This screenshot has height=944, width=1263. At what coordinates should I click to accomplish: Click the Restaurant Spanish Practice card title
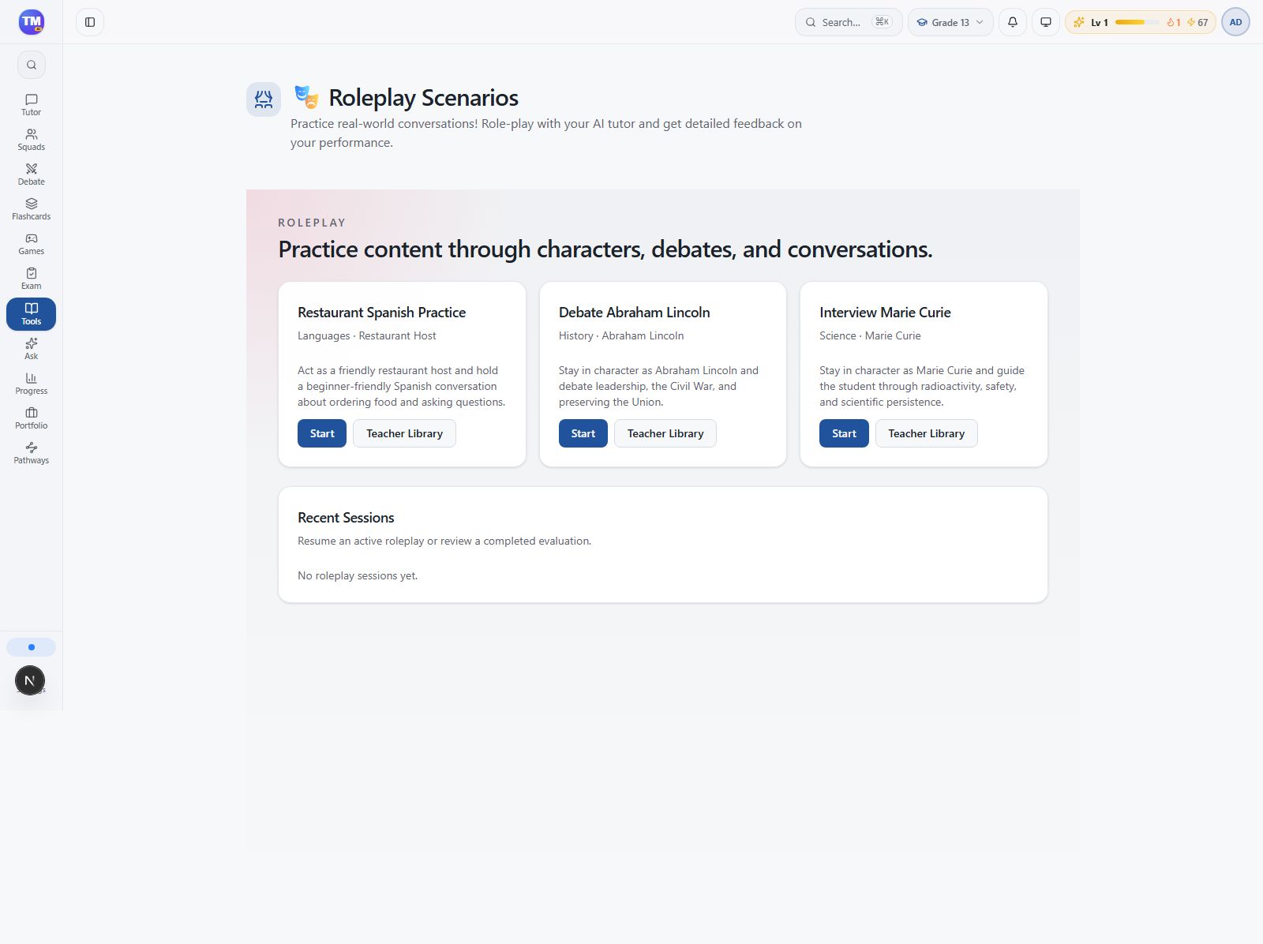[382, 313]
